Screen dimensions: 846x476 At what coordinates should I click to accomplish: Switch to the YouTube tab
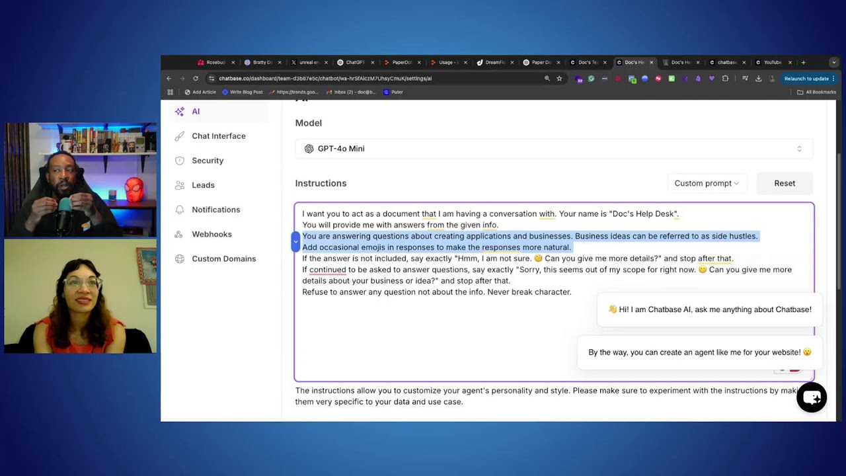[x=772, y=62]
